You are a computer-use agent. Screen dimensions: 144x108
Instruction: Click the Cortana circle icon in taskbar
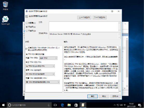pyautogui.click(x=9, y=105)
